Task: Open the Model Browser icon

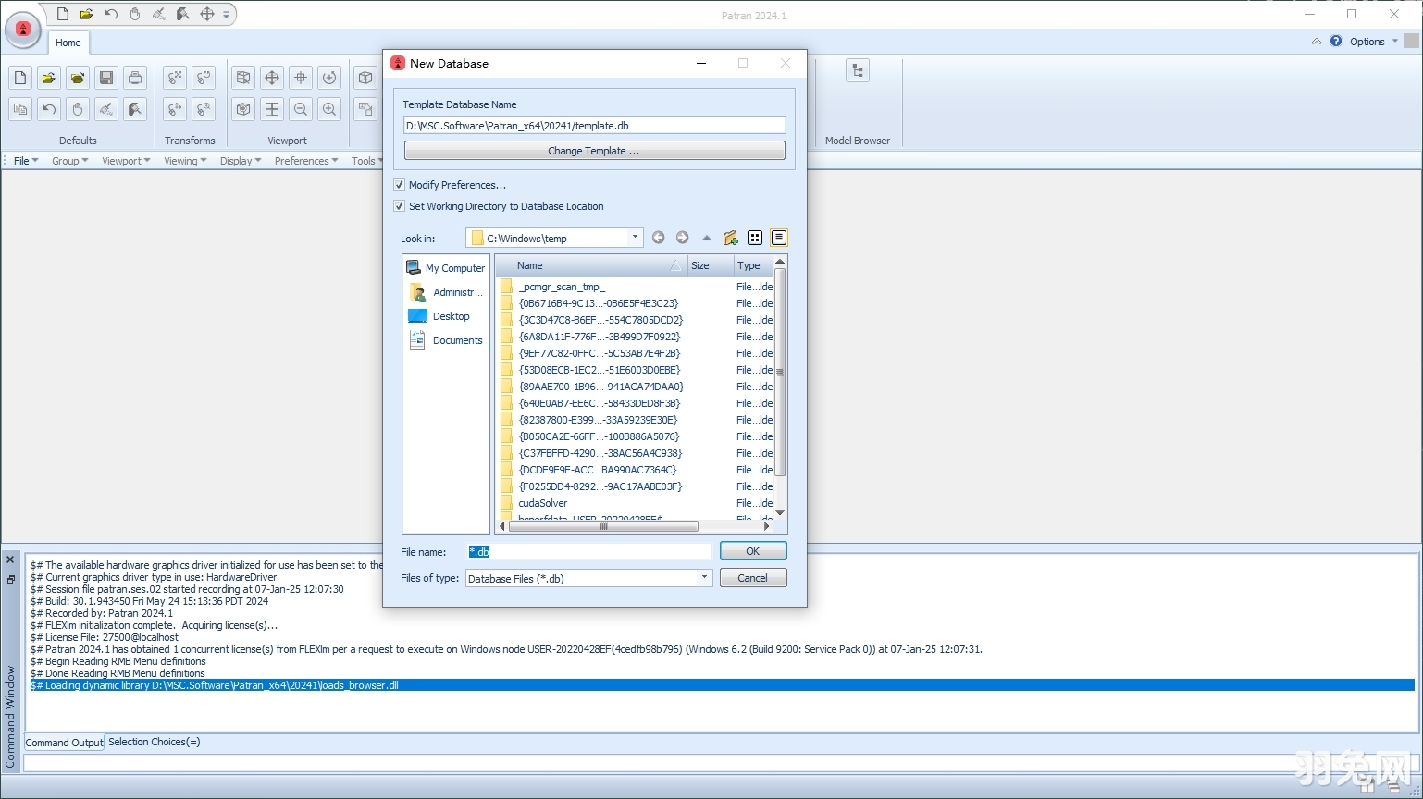Action: (x=858, y=71)
